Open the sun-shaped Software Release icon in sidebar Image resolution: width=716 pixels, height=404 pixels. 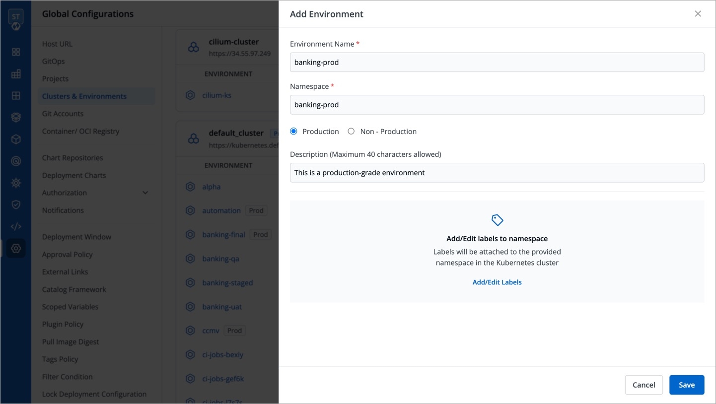(x=16, y=183)
